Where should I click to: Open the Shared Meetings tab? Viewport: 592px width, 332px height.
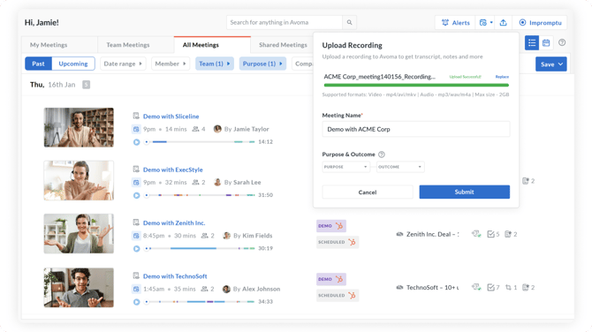click(283, 45)
